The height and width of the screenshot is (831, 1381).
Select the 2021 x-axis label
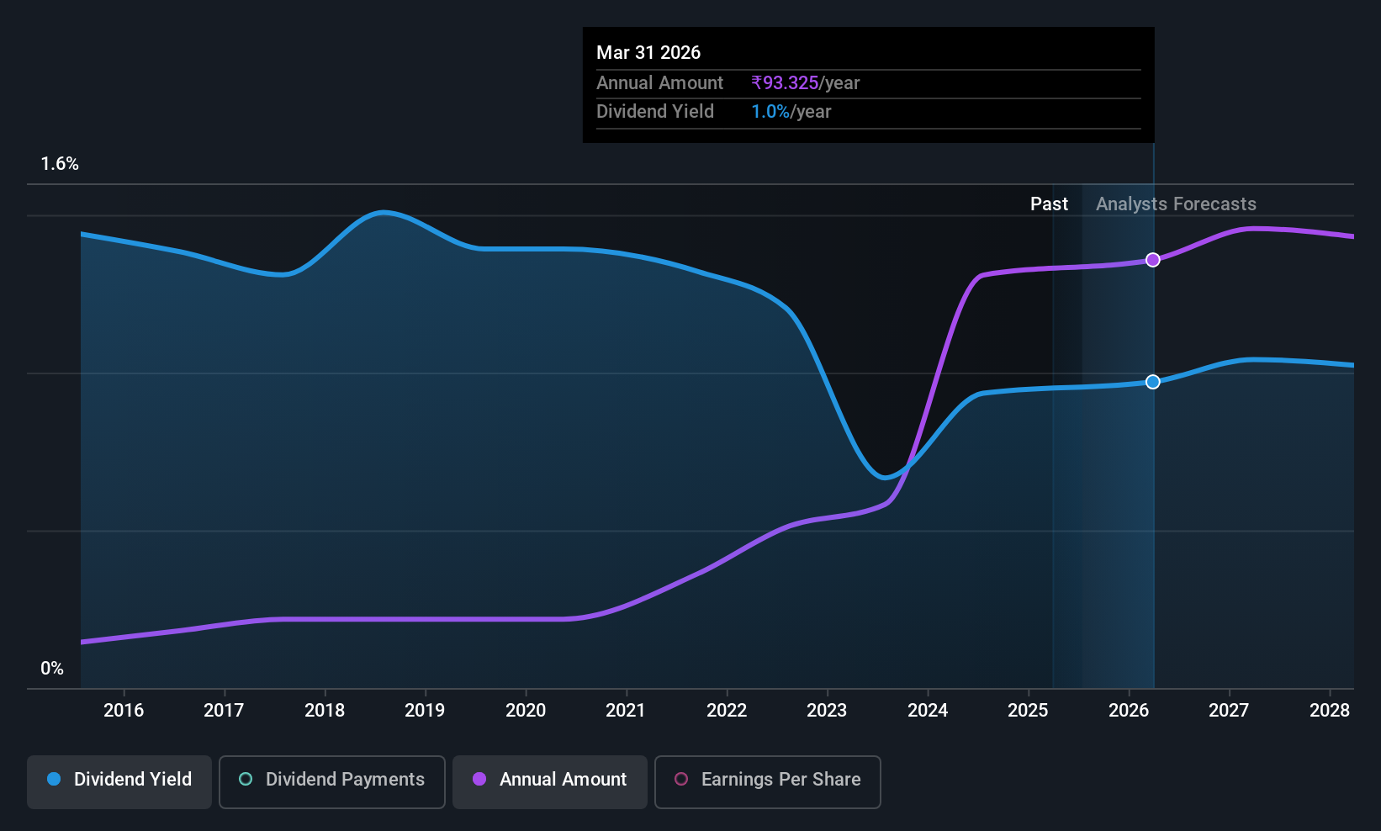(x=626, y=711)
